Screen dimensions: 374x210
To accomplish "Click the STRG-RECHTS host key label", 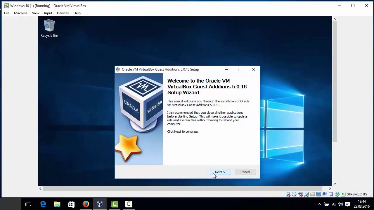I will 357,194.
